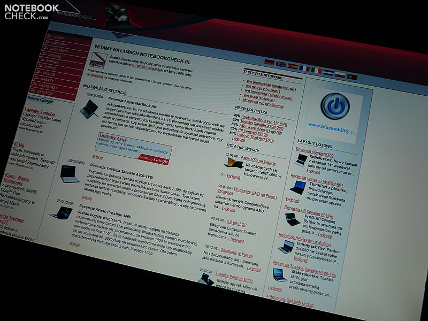Open the Compal FT00 laptop picture
The image size is (428, 321).
[x=301, y=160]
